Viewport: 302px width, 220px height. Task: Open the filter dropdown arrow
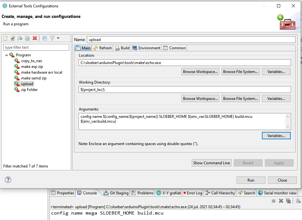[58, 38]
